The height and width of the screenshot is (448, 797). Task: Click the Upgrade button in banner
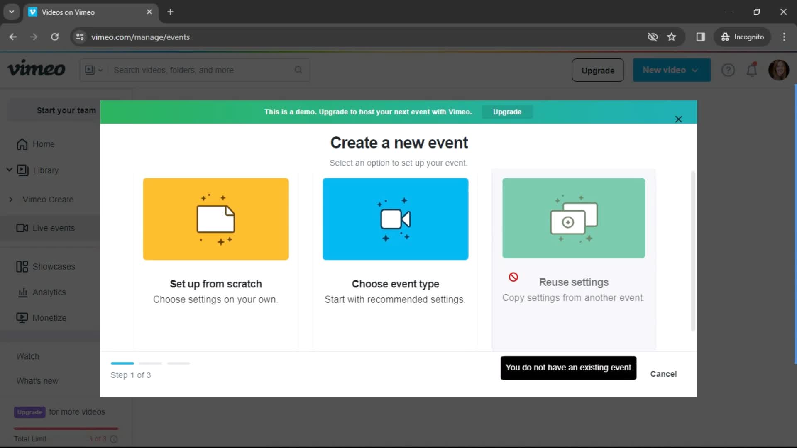[x=507, y=112]
